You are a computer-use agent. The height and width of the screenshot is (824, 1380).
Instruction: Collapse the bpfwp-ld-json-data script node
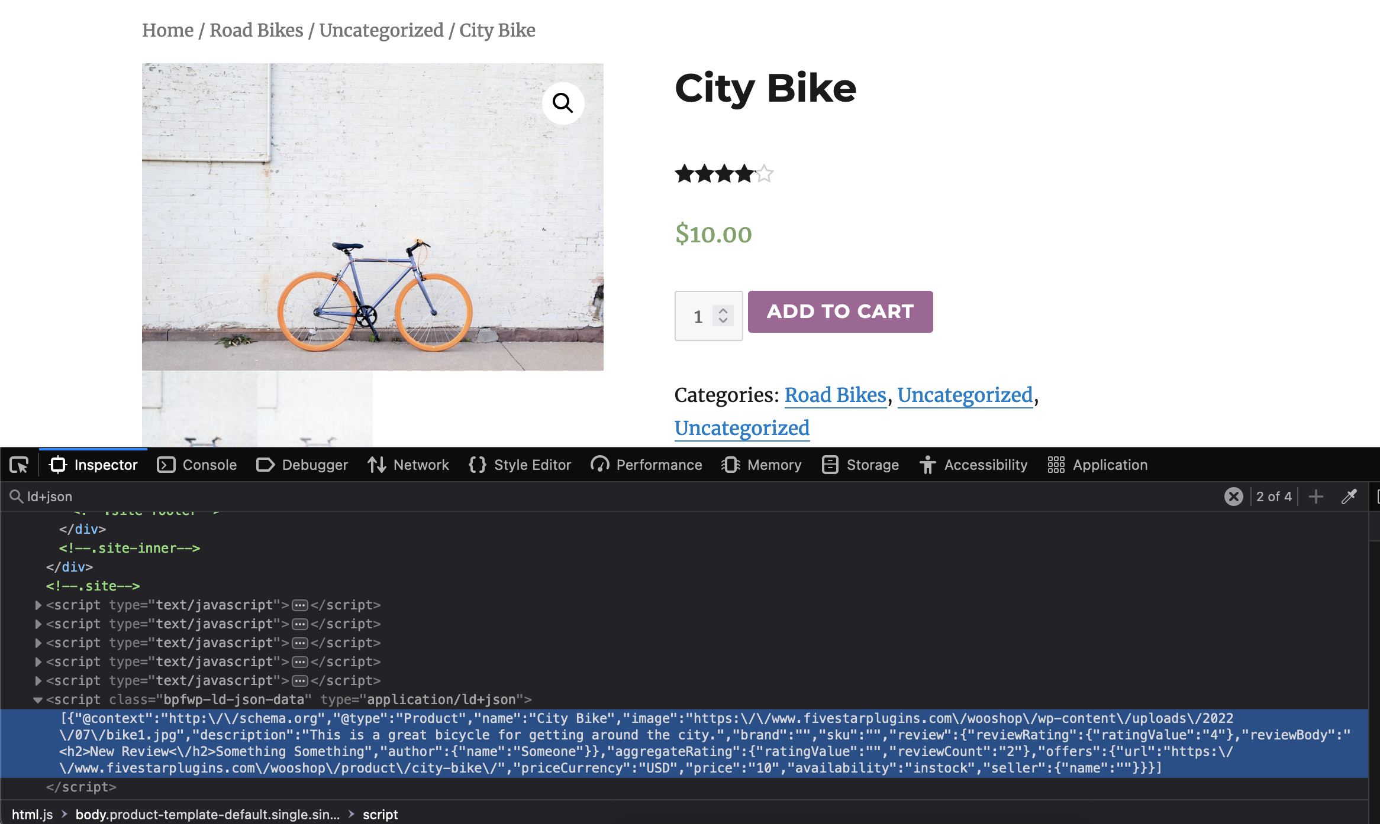coord(38,700)
